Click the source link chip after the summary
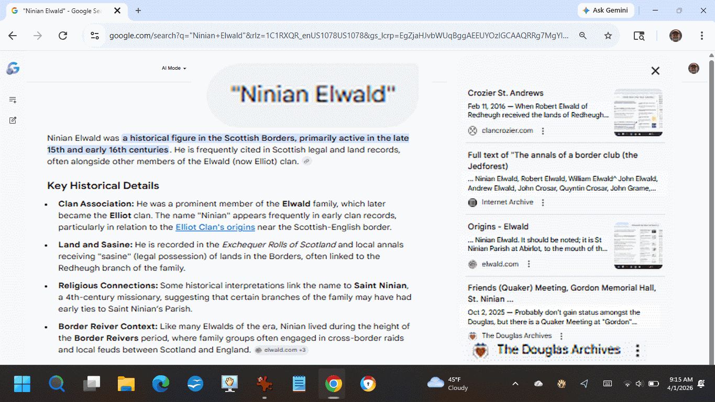715x402 pixels. (307, 161)
